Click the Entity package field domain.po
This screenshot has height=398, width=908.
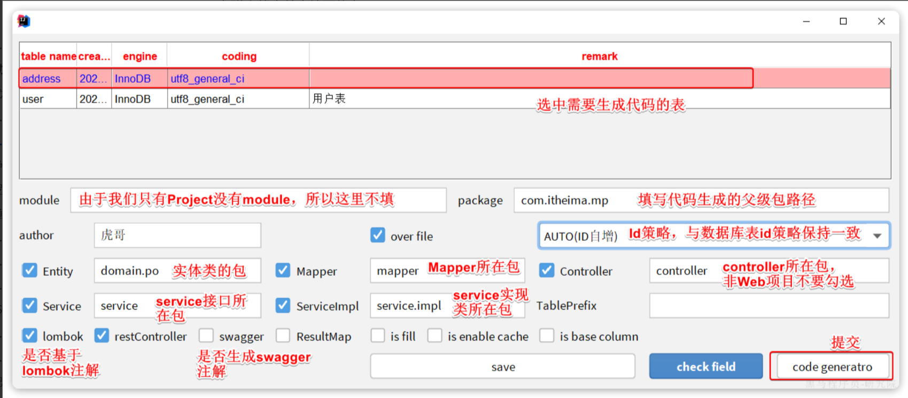click(x=177, y=270)
